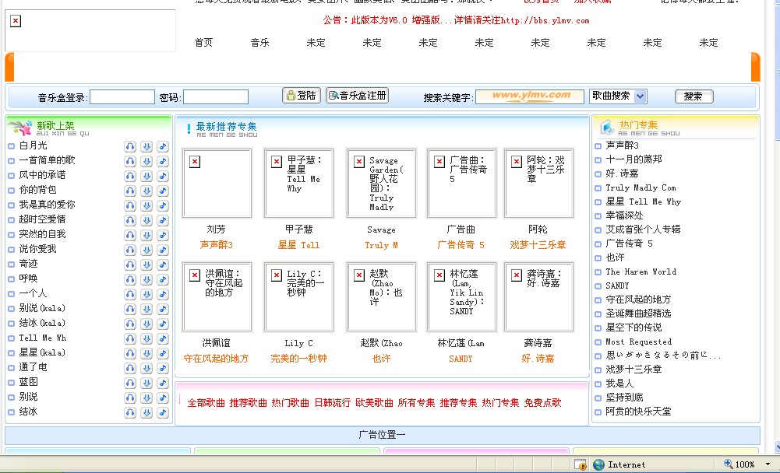This screenshot has height=473, width=780.
Task: Open The Harem World in hot albums
Action: pyautogui.click(x=641, y=272)
